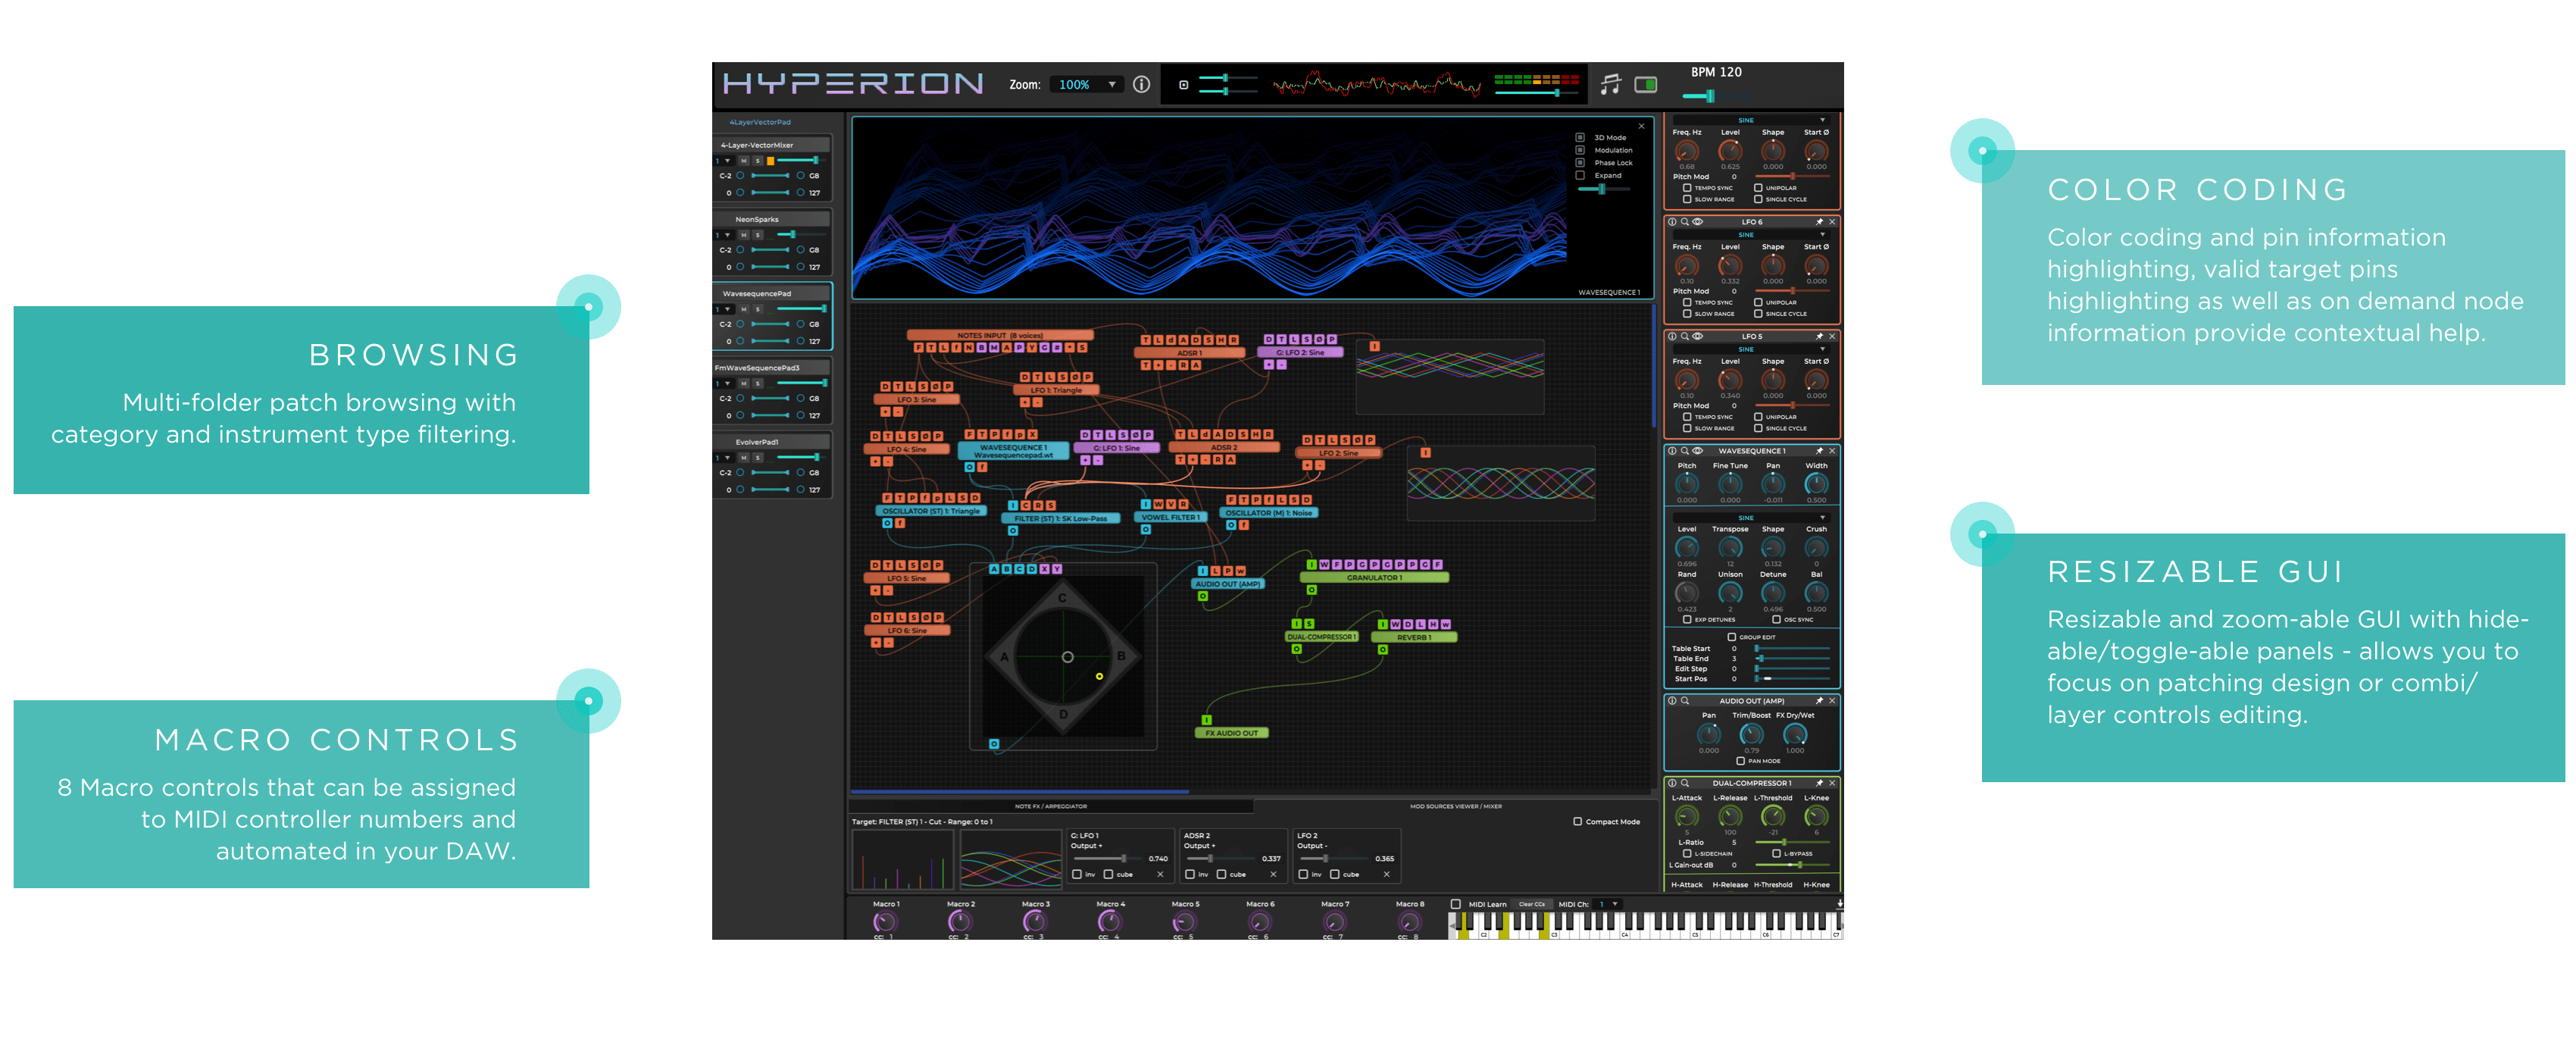Open the WAVESEQUENCE 1 SINE dropdown
Screen dimensions: 2576x1061
tap(1752, 518)
